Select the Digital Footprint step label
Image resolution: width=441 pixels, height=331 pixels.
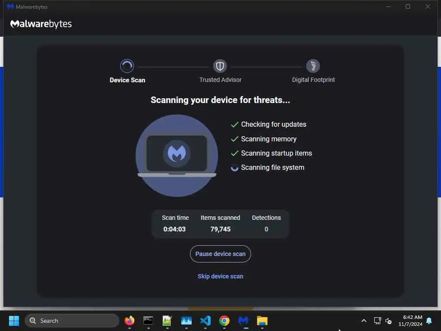pos(314,80)
